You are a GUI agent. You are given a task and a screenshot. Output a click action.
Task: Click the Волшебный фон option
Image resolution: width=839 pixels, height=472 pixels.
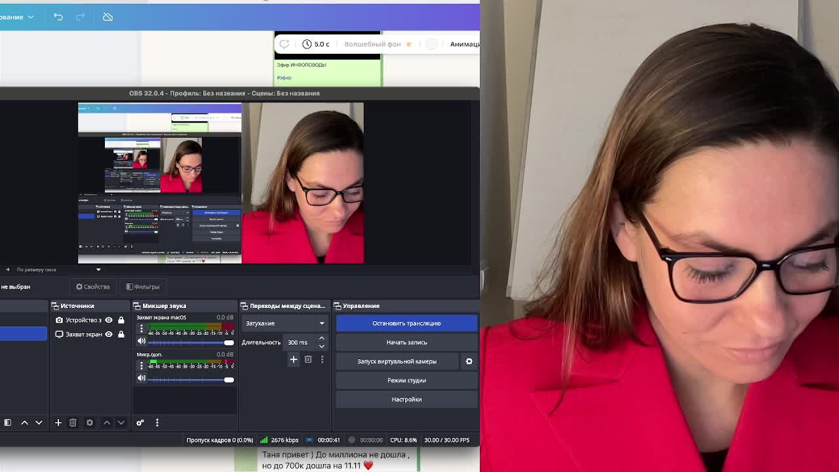pyautogui.click(x=378, y=44)
